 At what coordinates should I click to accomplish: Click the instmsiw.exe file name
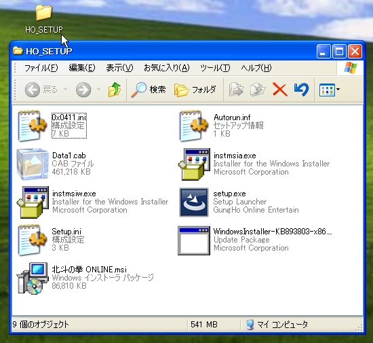(74, 194)
